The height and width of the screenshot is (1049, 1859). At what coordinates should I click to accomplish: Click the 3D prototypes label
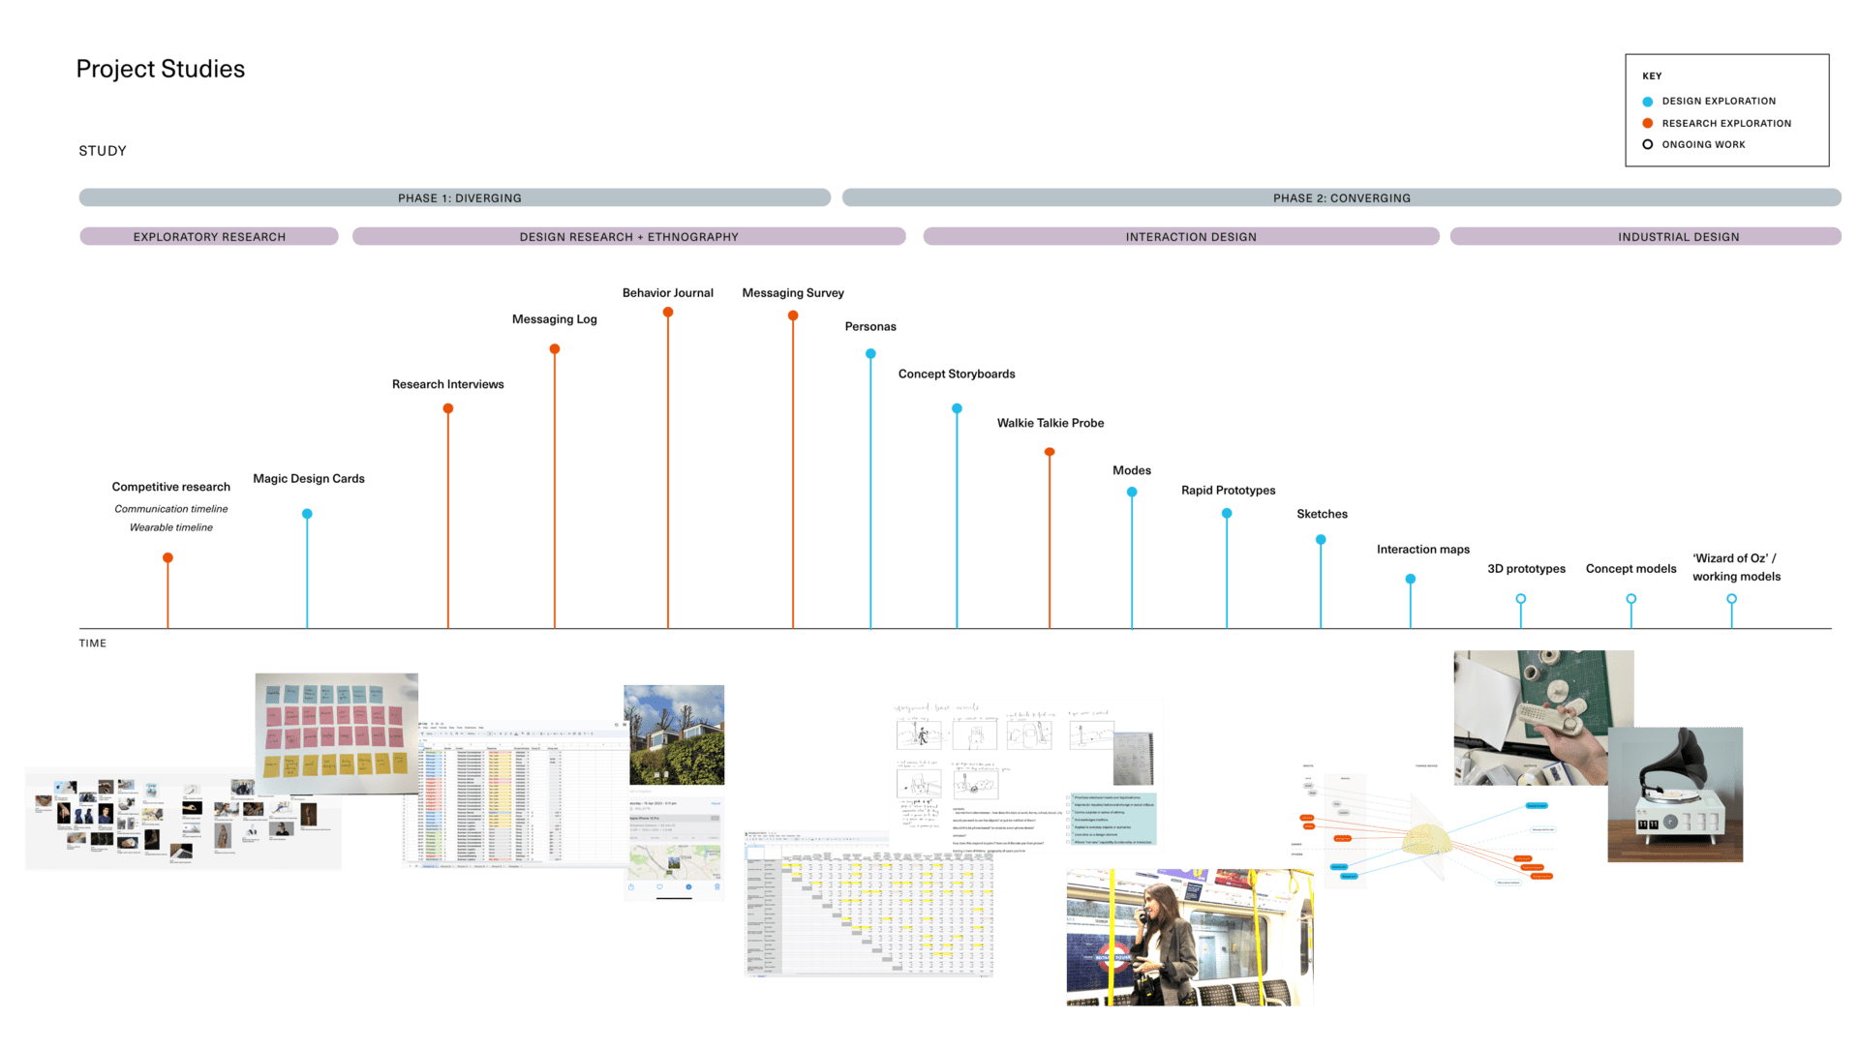pyautogui.click(x=1527, y=569)
